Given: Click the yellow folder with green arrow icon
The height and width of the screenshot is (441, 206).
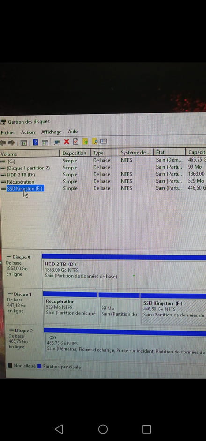Looking at the screenshot, I should (x=85, y=141).
